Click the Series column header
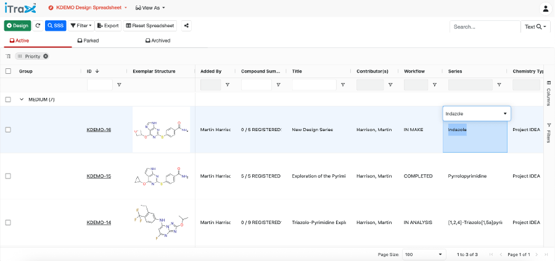This screenshot has width=555, height=261. pos(455,71)
